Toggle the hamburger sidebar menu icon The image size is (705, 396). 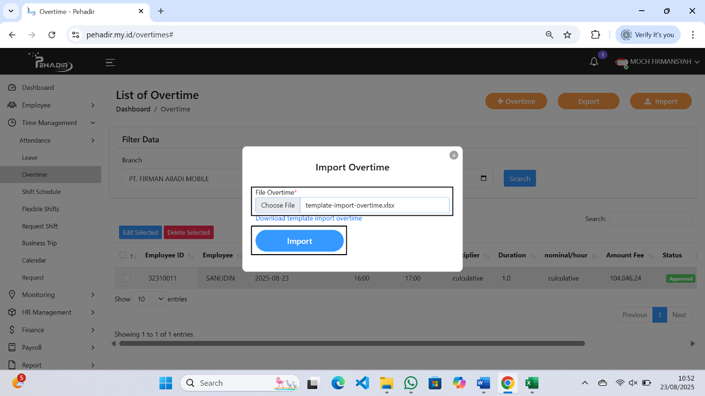pos(110,62)
